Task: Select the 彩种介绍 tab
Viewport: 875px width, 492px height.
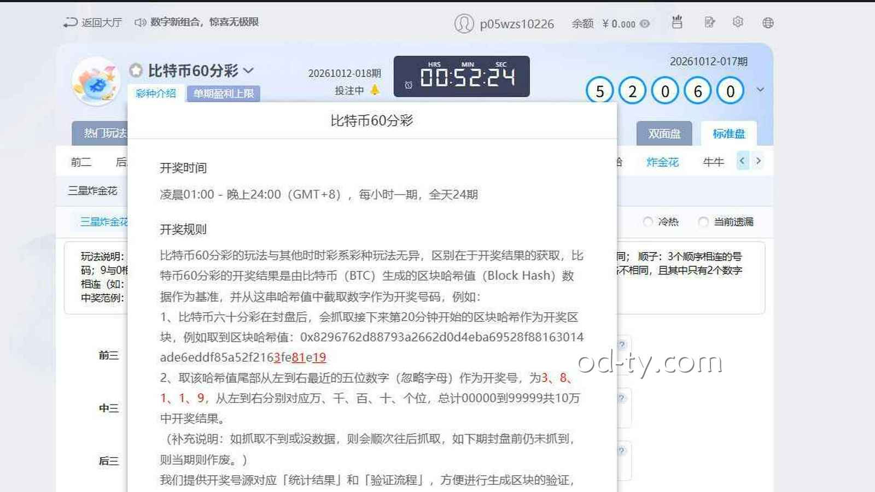Action: [156, 93]
